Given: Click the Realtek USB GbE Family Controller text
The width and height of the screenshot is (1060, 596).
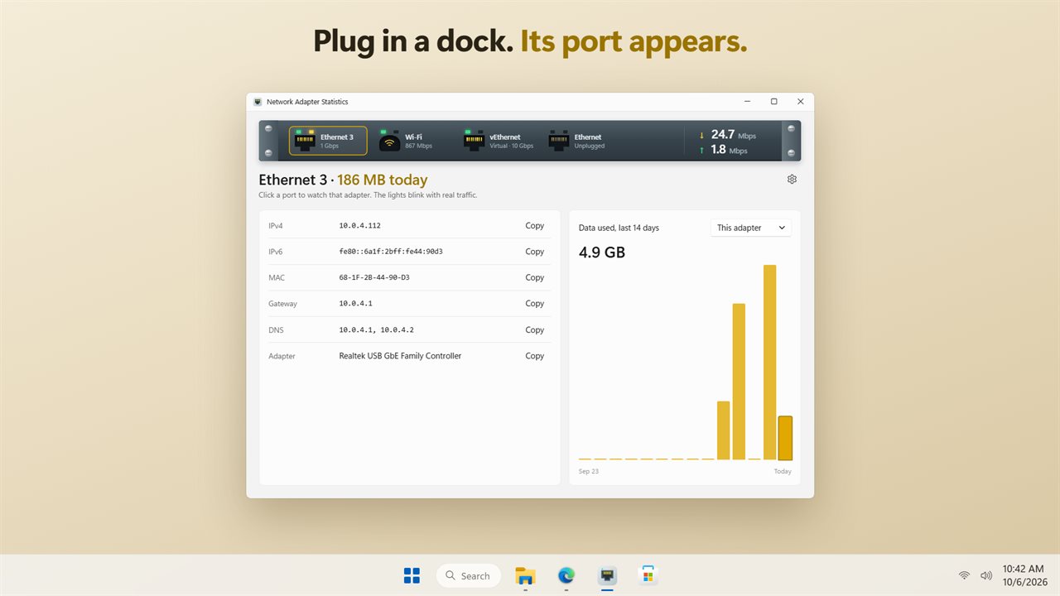Looking at the screenshot, I should click(400, 356).
